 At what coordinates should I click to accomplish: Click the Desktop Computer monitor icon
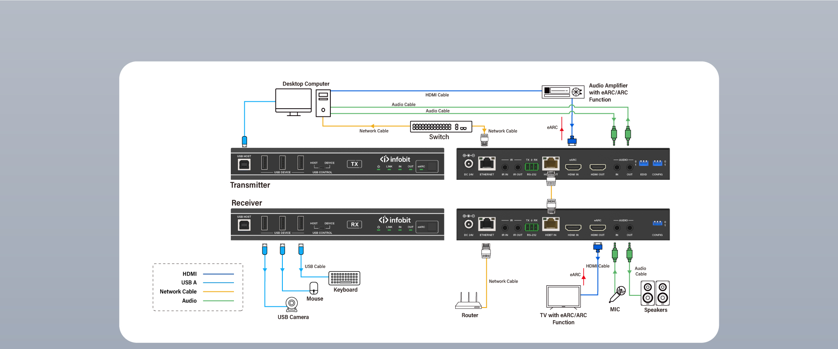click(x=293, y=102)
